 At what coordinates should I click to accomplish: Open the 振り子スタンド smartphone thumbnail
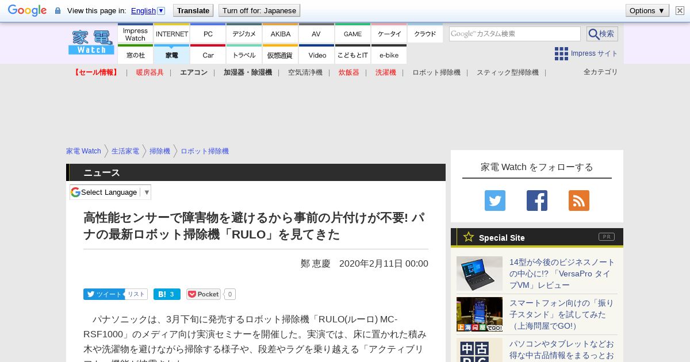click(x=480, y=314)
